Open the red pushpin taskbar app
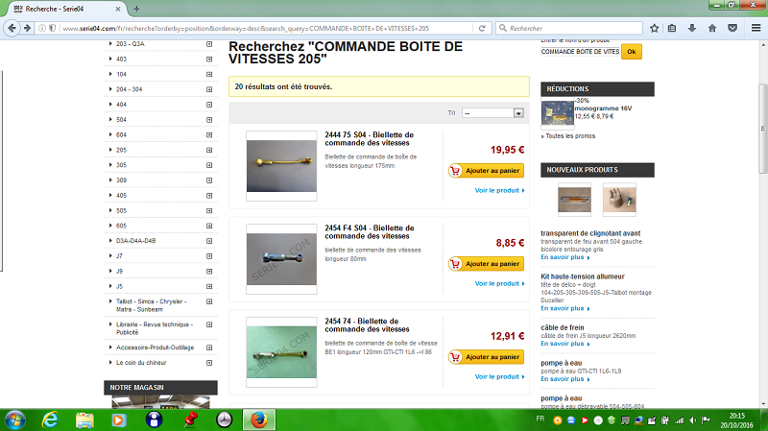768x431 pixels. (x=190, y=420)
